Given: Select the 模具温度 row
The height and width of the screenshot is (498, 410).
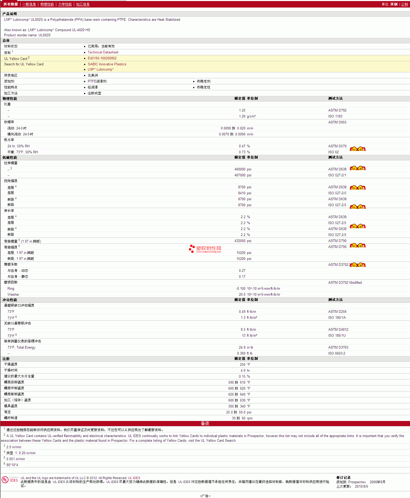Looking at the screenshot, I should point(205,406).
